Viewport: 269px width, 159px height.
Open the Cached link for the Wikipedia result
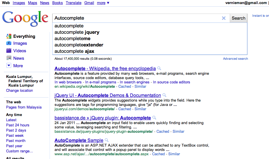click(x=125, y=87)
